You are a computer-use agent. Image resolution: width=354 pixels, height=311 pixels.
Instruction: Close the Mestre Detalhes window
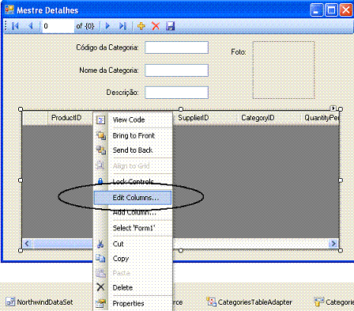point(346,10)
